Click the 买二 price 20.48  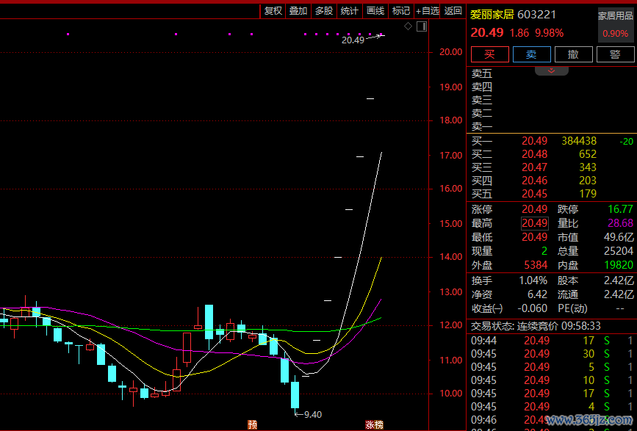[535, 154]
